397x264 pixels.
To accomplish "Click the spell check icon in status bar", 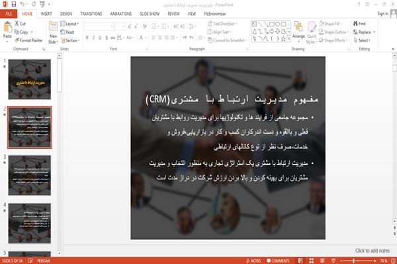I will [30, 261].
